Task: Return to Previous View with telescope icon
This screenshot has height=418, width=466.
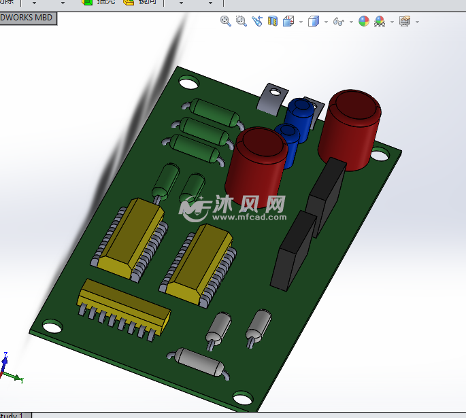Action: click(x=257, y=21)
